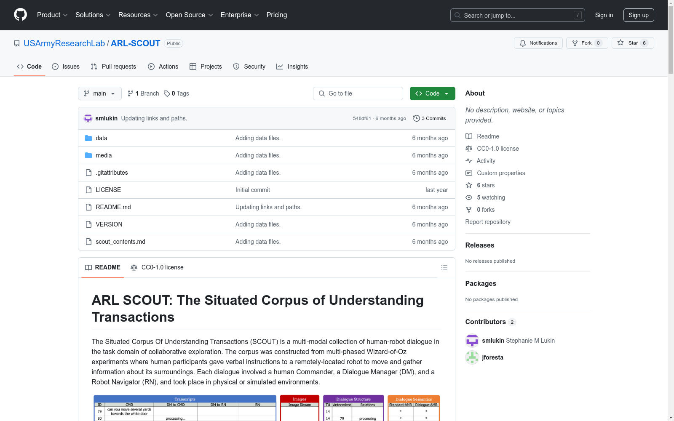674x421 pixels.
Task: Click the tag icon beside 0 Tags
Action: pos(167,93)
